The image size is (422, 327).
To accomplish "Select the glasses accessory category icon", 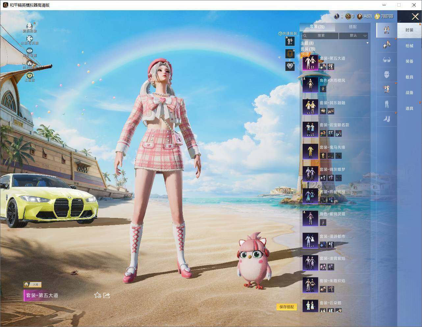I will point(386,60).
